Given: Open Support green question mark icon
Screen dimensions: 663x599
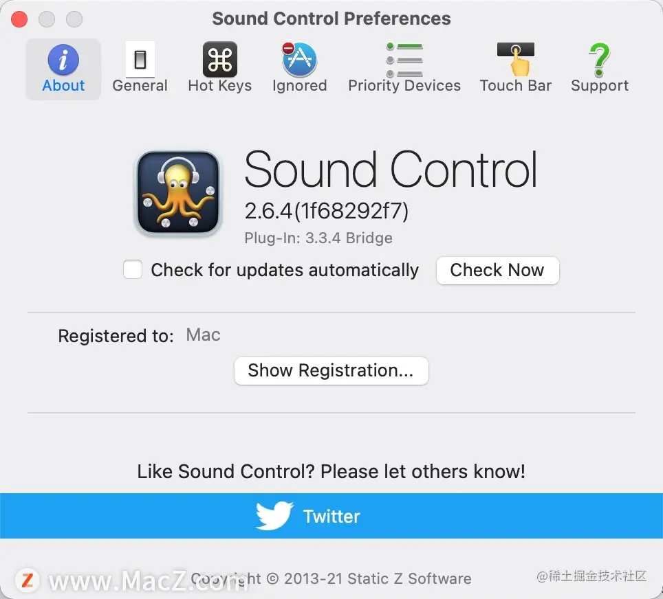Looking at the screenshot, I should point(599,60).
